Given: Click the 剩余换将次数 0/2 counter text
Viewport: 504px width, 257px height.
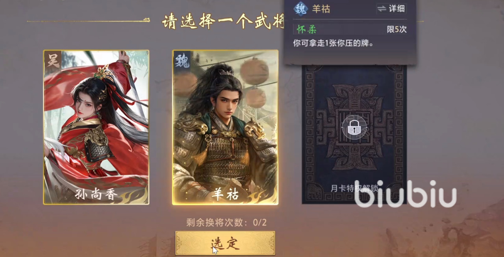Looking at the screenshot, I should coord(226,222).
